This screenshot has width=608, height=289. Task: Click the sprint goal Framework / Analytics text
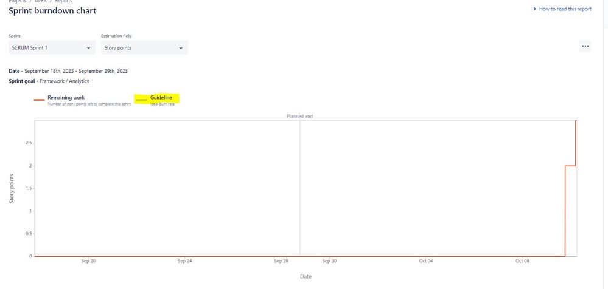(x=65, y=81)
